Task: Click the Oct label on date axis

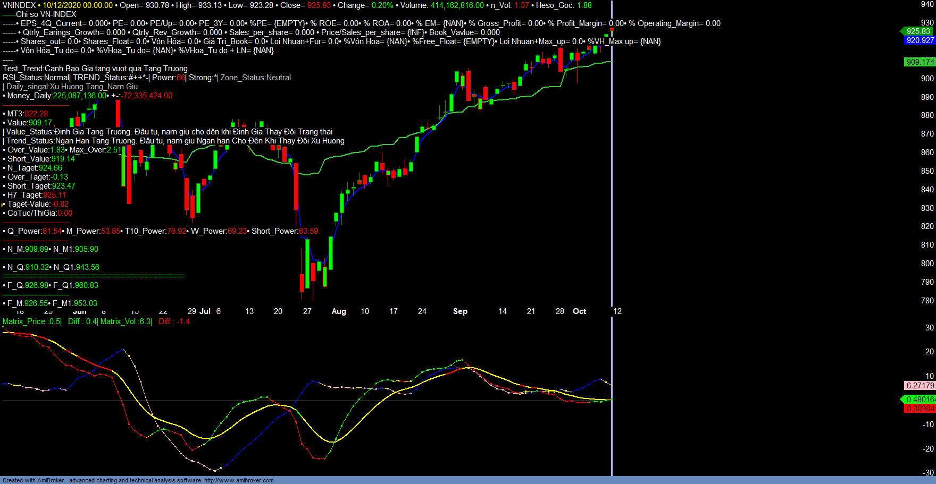Action: click(579, 311)
